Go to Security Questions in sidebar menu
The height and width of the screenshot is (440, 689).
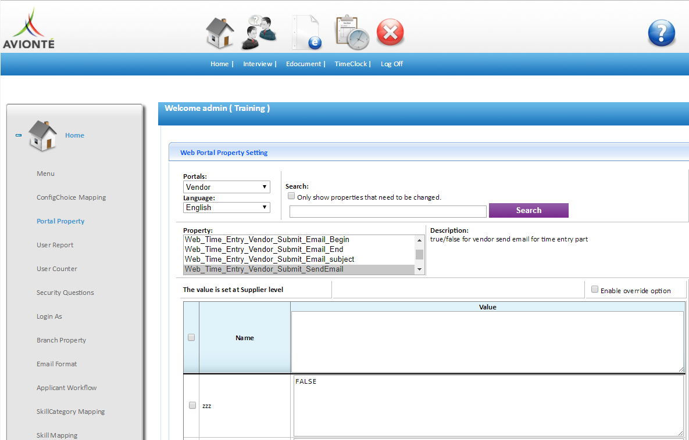click(65, 293)
